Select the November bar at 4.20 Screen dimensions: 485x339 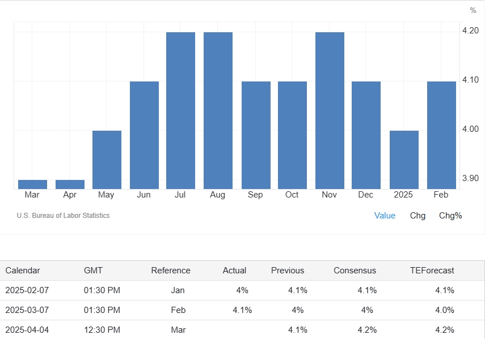[330, 110]
